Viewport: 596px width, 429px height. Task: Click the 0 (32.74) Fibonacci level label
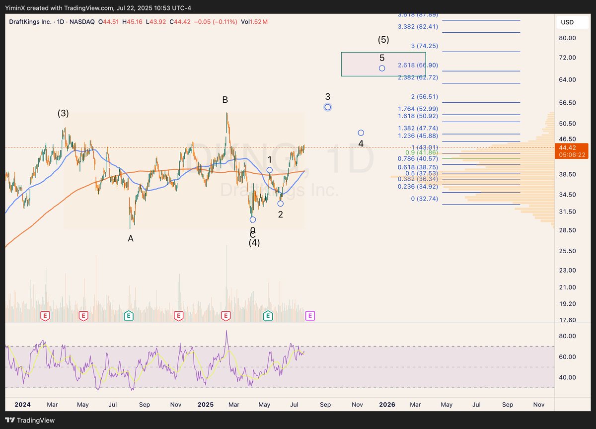[x=424, y=199]
